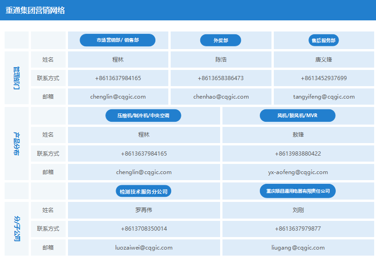Click the 联系方式 label in 产品分布 section
This screenshot has width=376, height=257.
coord(48,153)
